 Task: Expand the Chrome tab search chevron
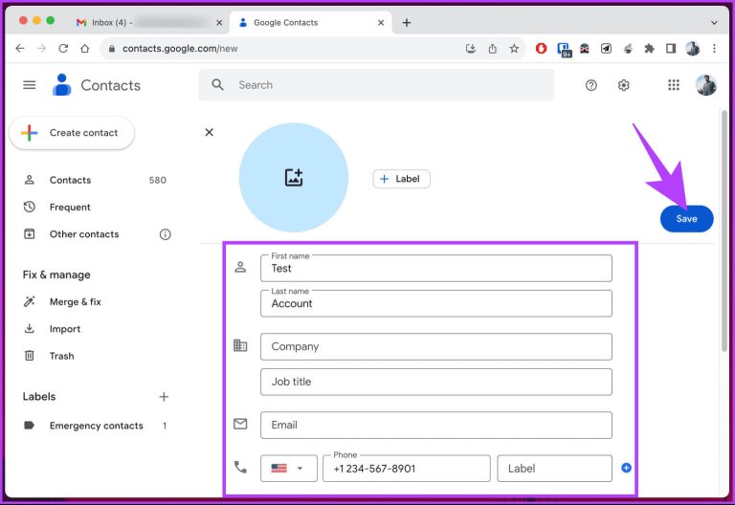(x=714, y=22)
